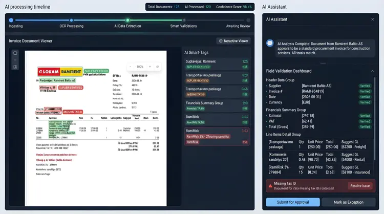Click the Header Data Group heading
This screenshot has height=214, width=384.
click(280, 80)
